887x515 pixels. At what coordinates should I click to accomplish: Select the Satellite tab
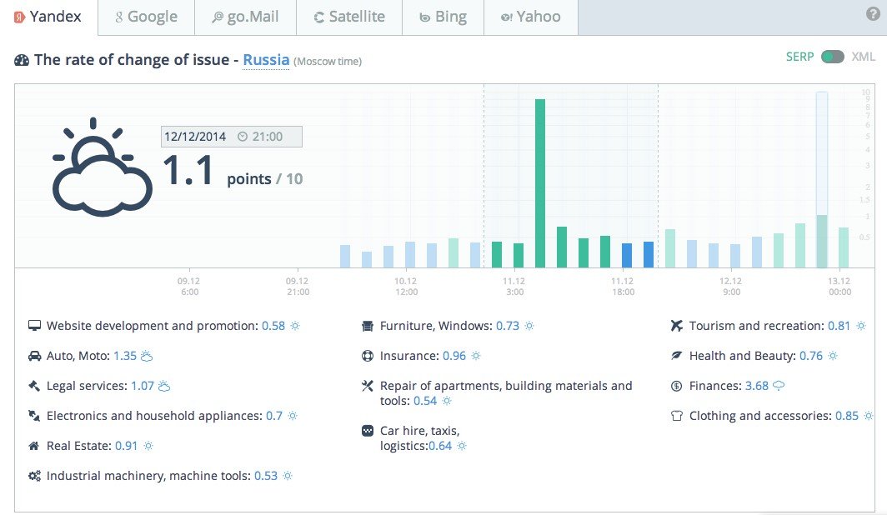pyautogui.click(x=349, y=17)
